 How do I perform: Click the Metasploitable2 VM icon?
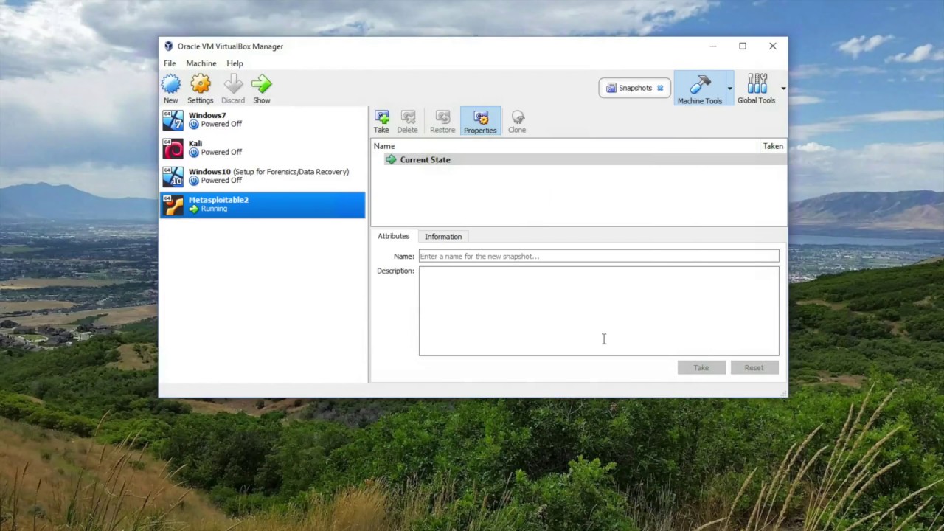click(x=173, y=204)
